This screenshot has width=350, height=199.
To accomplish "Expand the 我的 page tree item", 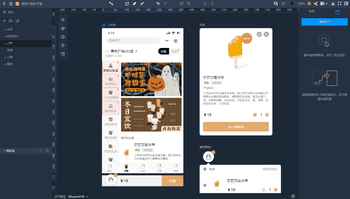I will pos(5,64).
